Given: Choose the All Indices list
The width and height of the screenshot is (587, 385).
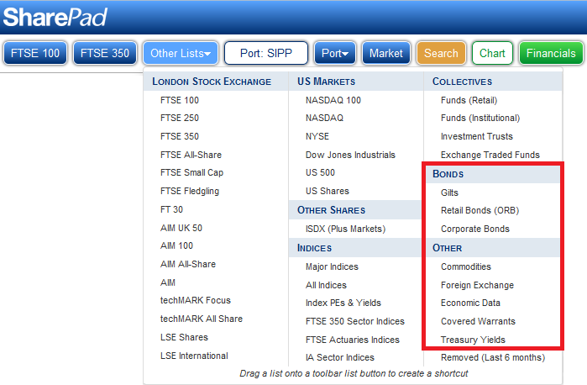Looking at the screenshot, I should [326, 285].
